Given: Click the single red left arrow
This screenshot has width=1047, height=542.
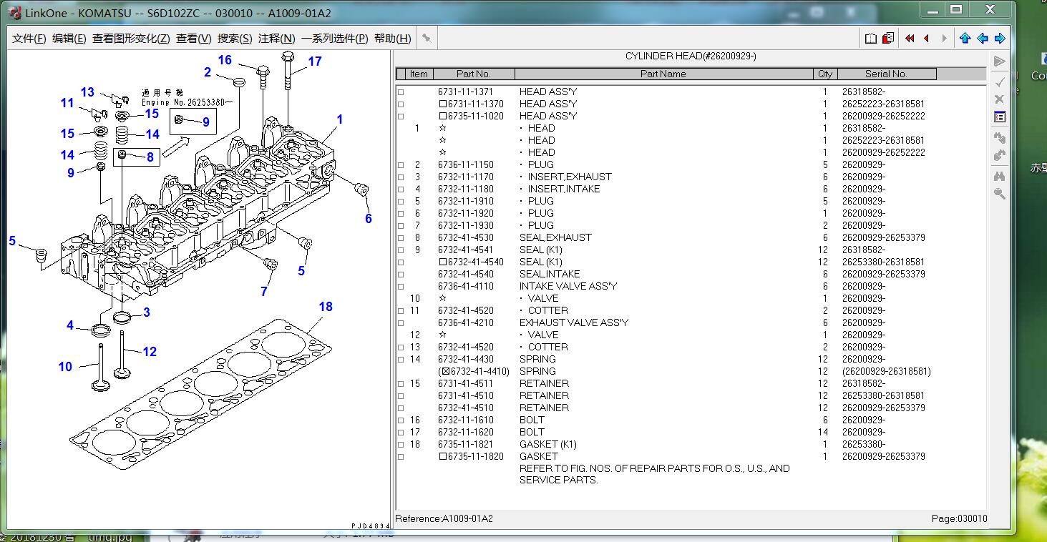Looking at the screenshot, I should pyautogui.click(x=927, y=39).
